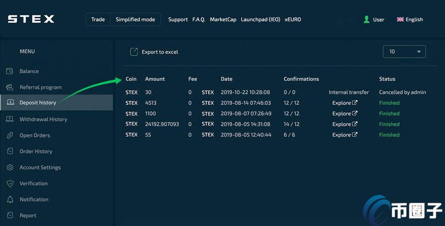The width and height of the screenshot is (445, 226).
Task: Click the Verification shield icon
Action: click(x=10, y=183)
